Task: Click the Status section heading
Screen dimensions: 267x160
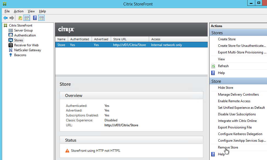Action: (x=71, y=140)
